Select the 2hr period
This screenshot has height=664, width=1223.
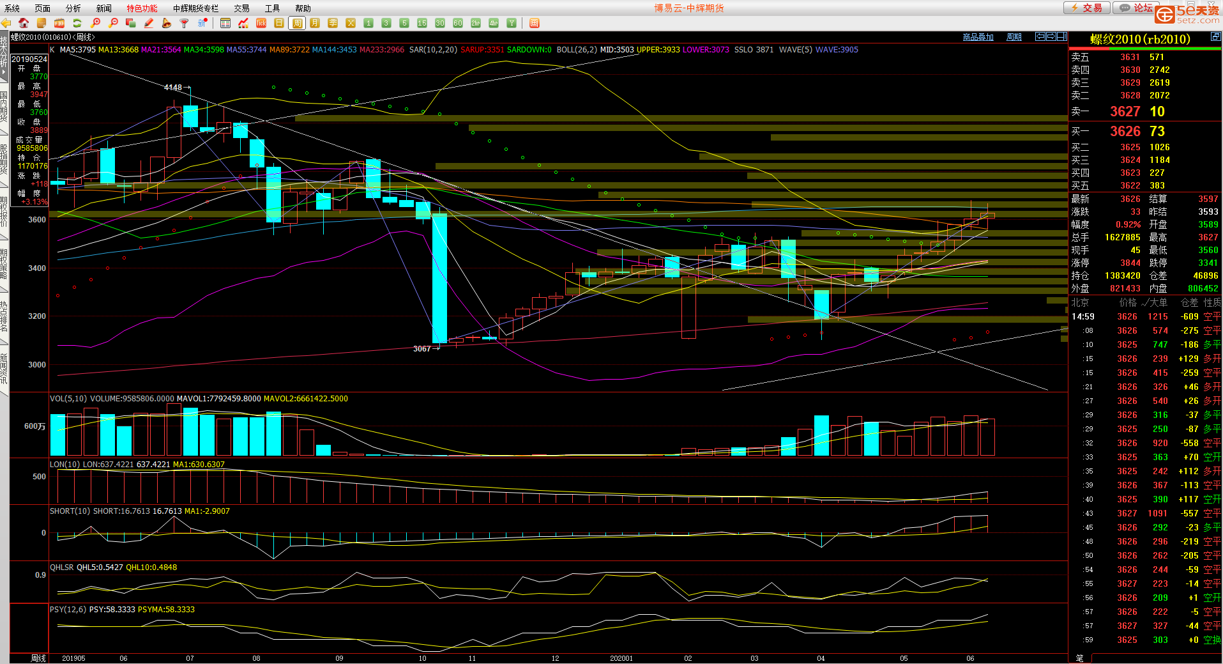click(x=476, y=23)
